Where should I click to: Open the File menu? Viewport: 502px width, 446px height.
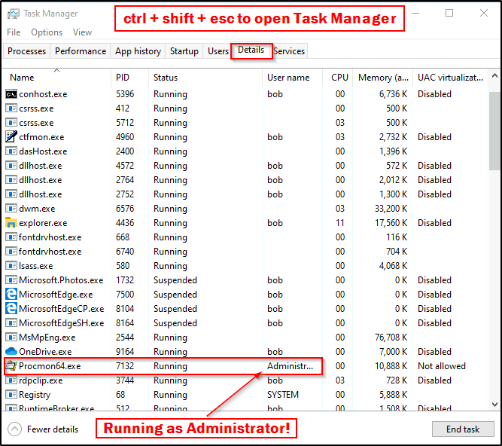tap(14, 32)
